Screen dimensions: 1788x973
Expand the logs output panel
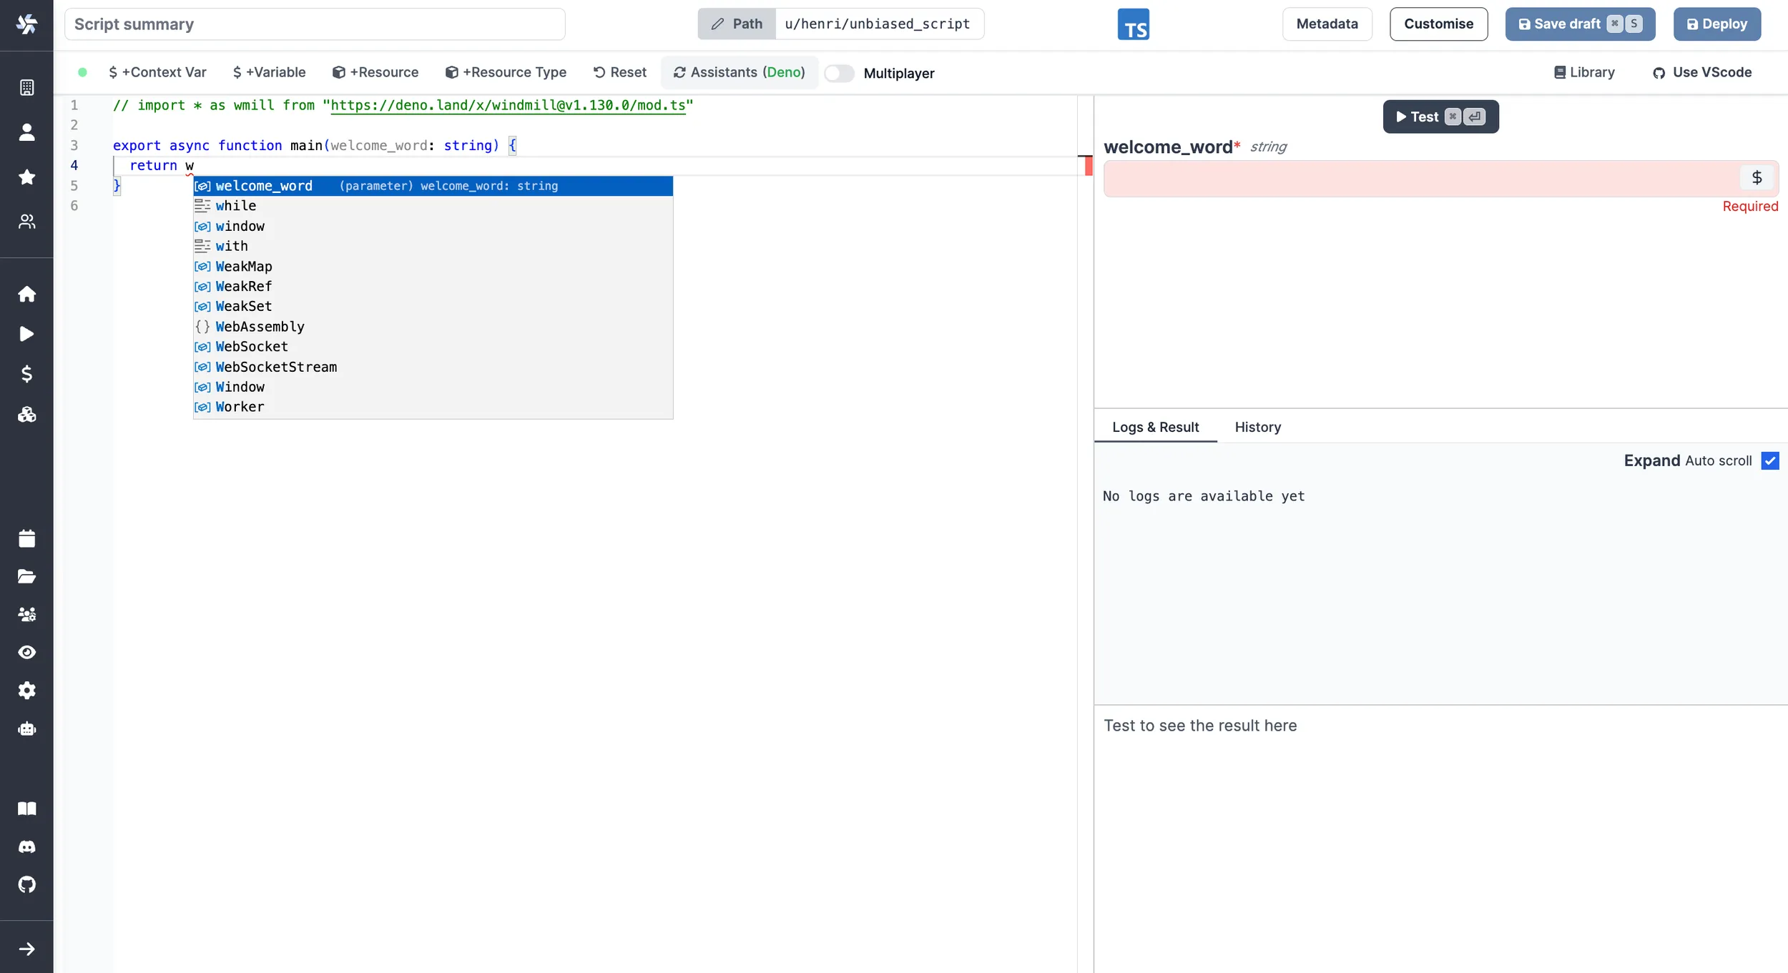1651,460
